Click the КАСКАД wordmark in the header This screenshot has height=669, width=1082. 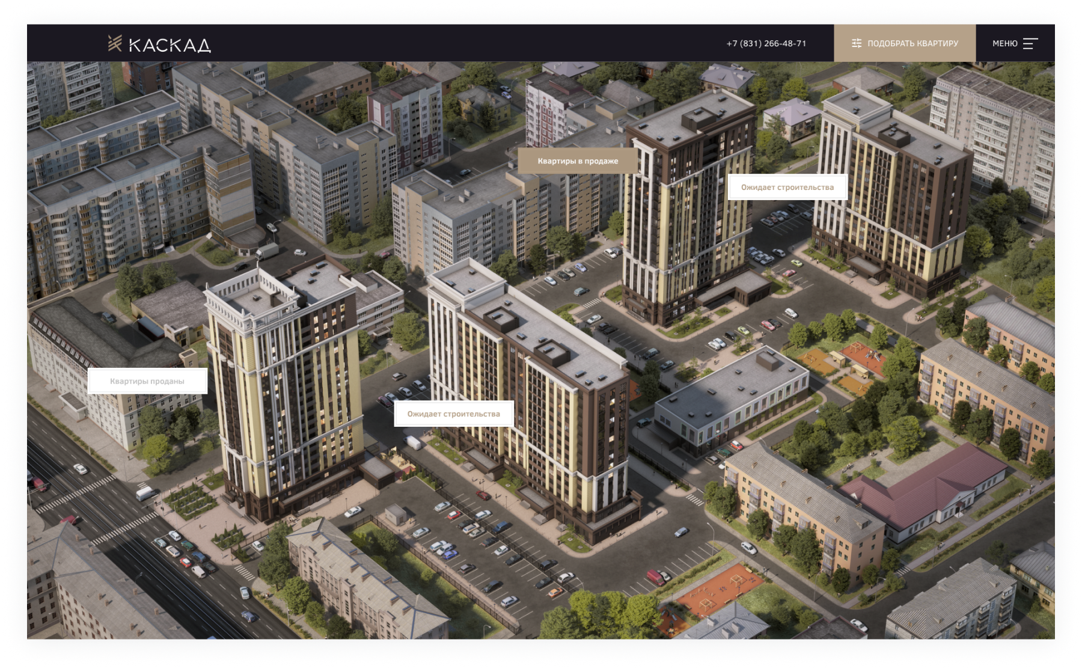tap(170, 45)
